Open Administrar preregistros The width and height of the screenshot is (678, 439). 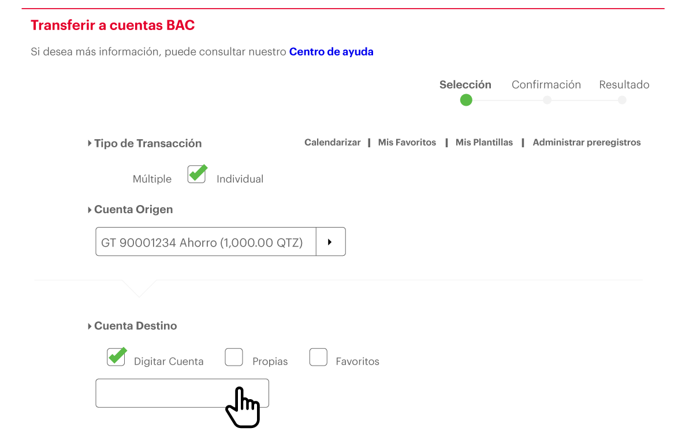point(586,142)
